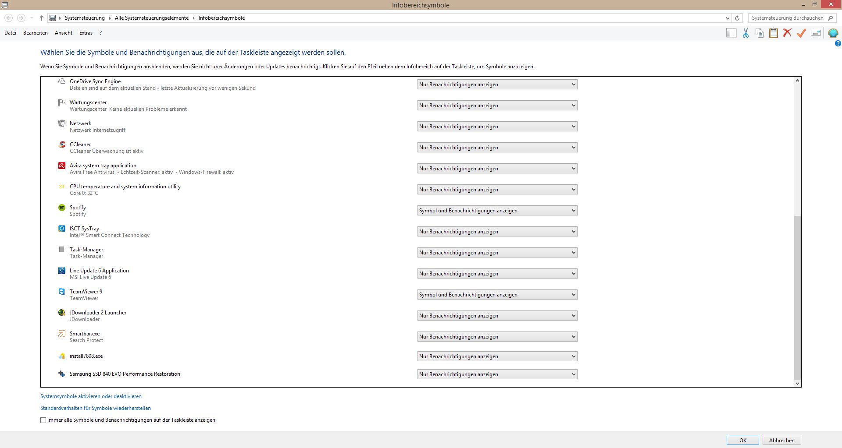Click the globe toolbar icon
The width and height of the screenshot is (842, 448).
[x=833, y=33]
